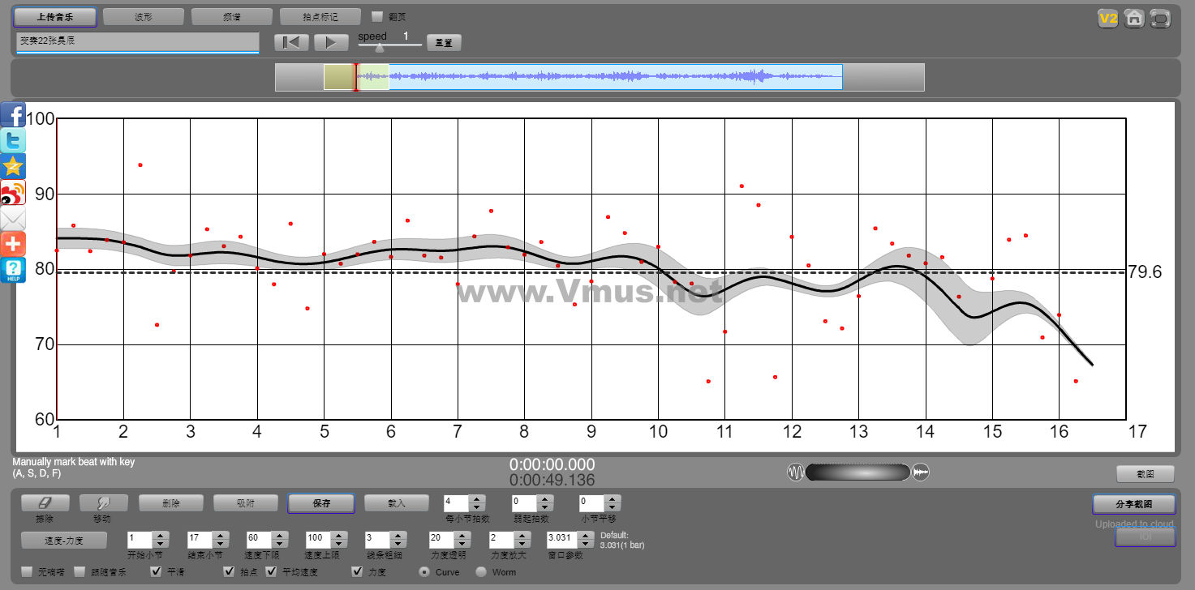Decrease 结束小节 with its down arrow
The image size is (1195, 590).
click(220, 543)
